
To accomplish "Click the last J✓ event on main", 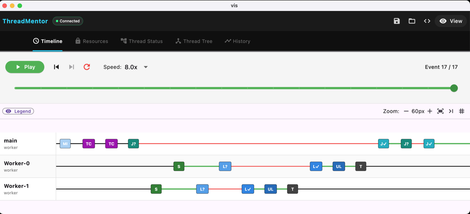I will point(429,144).
